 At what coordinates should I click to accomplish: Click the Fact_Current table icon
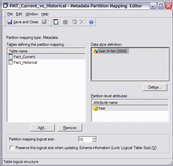coord(11,56)
